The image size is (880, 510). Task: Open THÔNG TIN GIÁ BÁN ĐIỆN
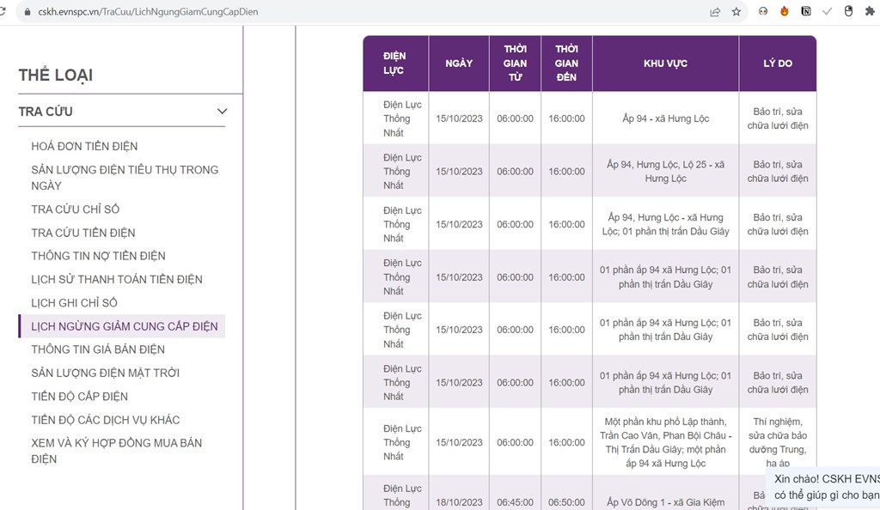(98, 349)
